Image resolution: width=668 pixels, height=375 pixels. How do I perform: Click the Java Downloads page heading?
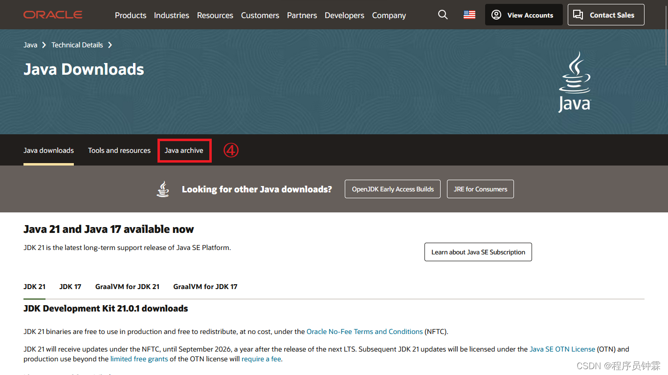tap(84, 69)
